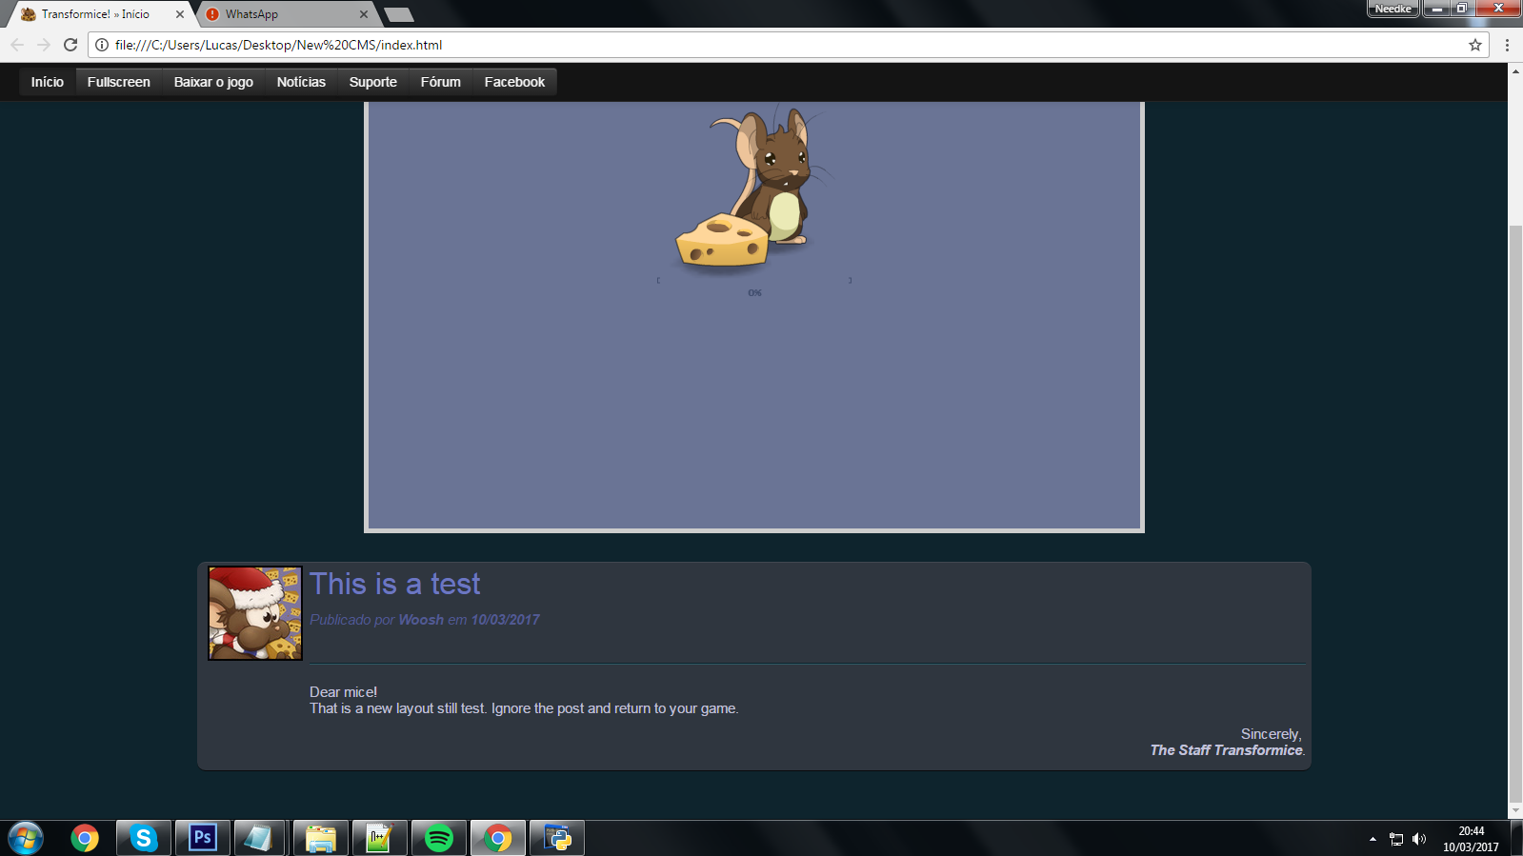
Task: Open the notepad-like taskbar app
Action: [259, 838]
